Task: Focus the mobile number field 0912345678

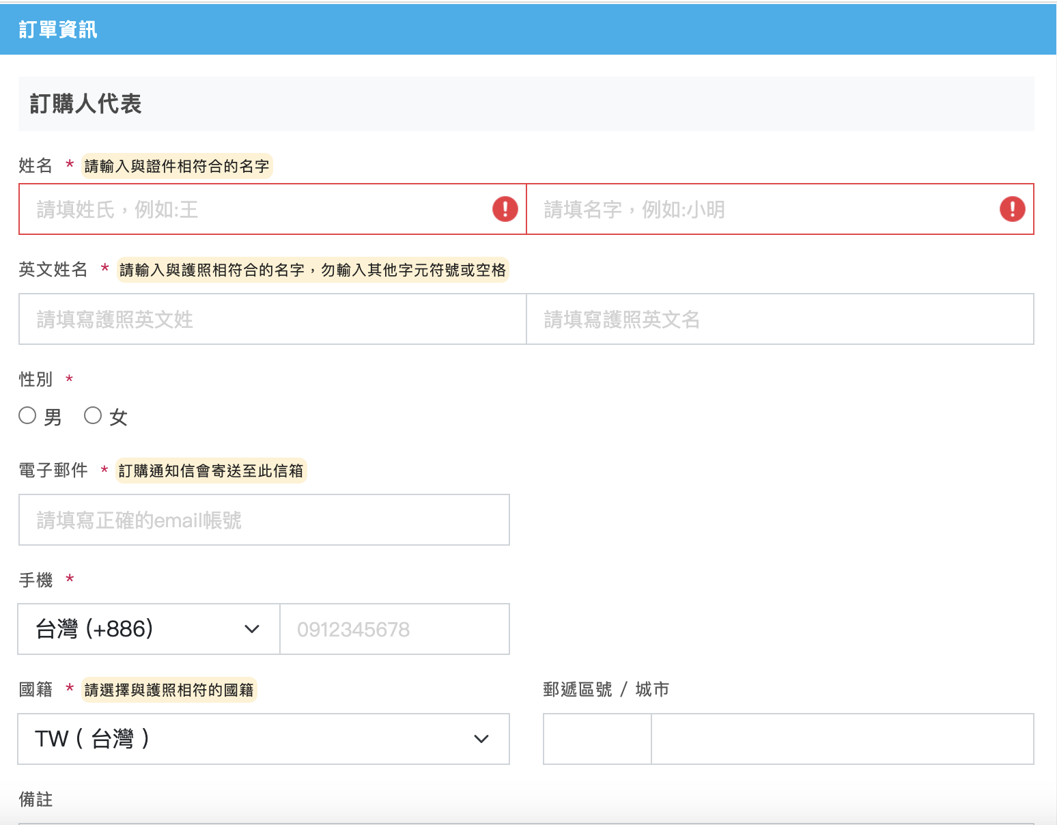Action: [x=395, y=629]
